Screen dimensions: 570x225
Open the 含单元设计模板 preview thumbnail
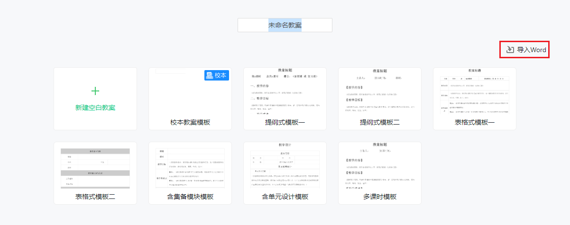tap(285, 166)
